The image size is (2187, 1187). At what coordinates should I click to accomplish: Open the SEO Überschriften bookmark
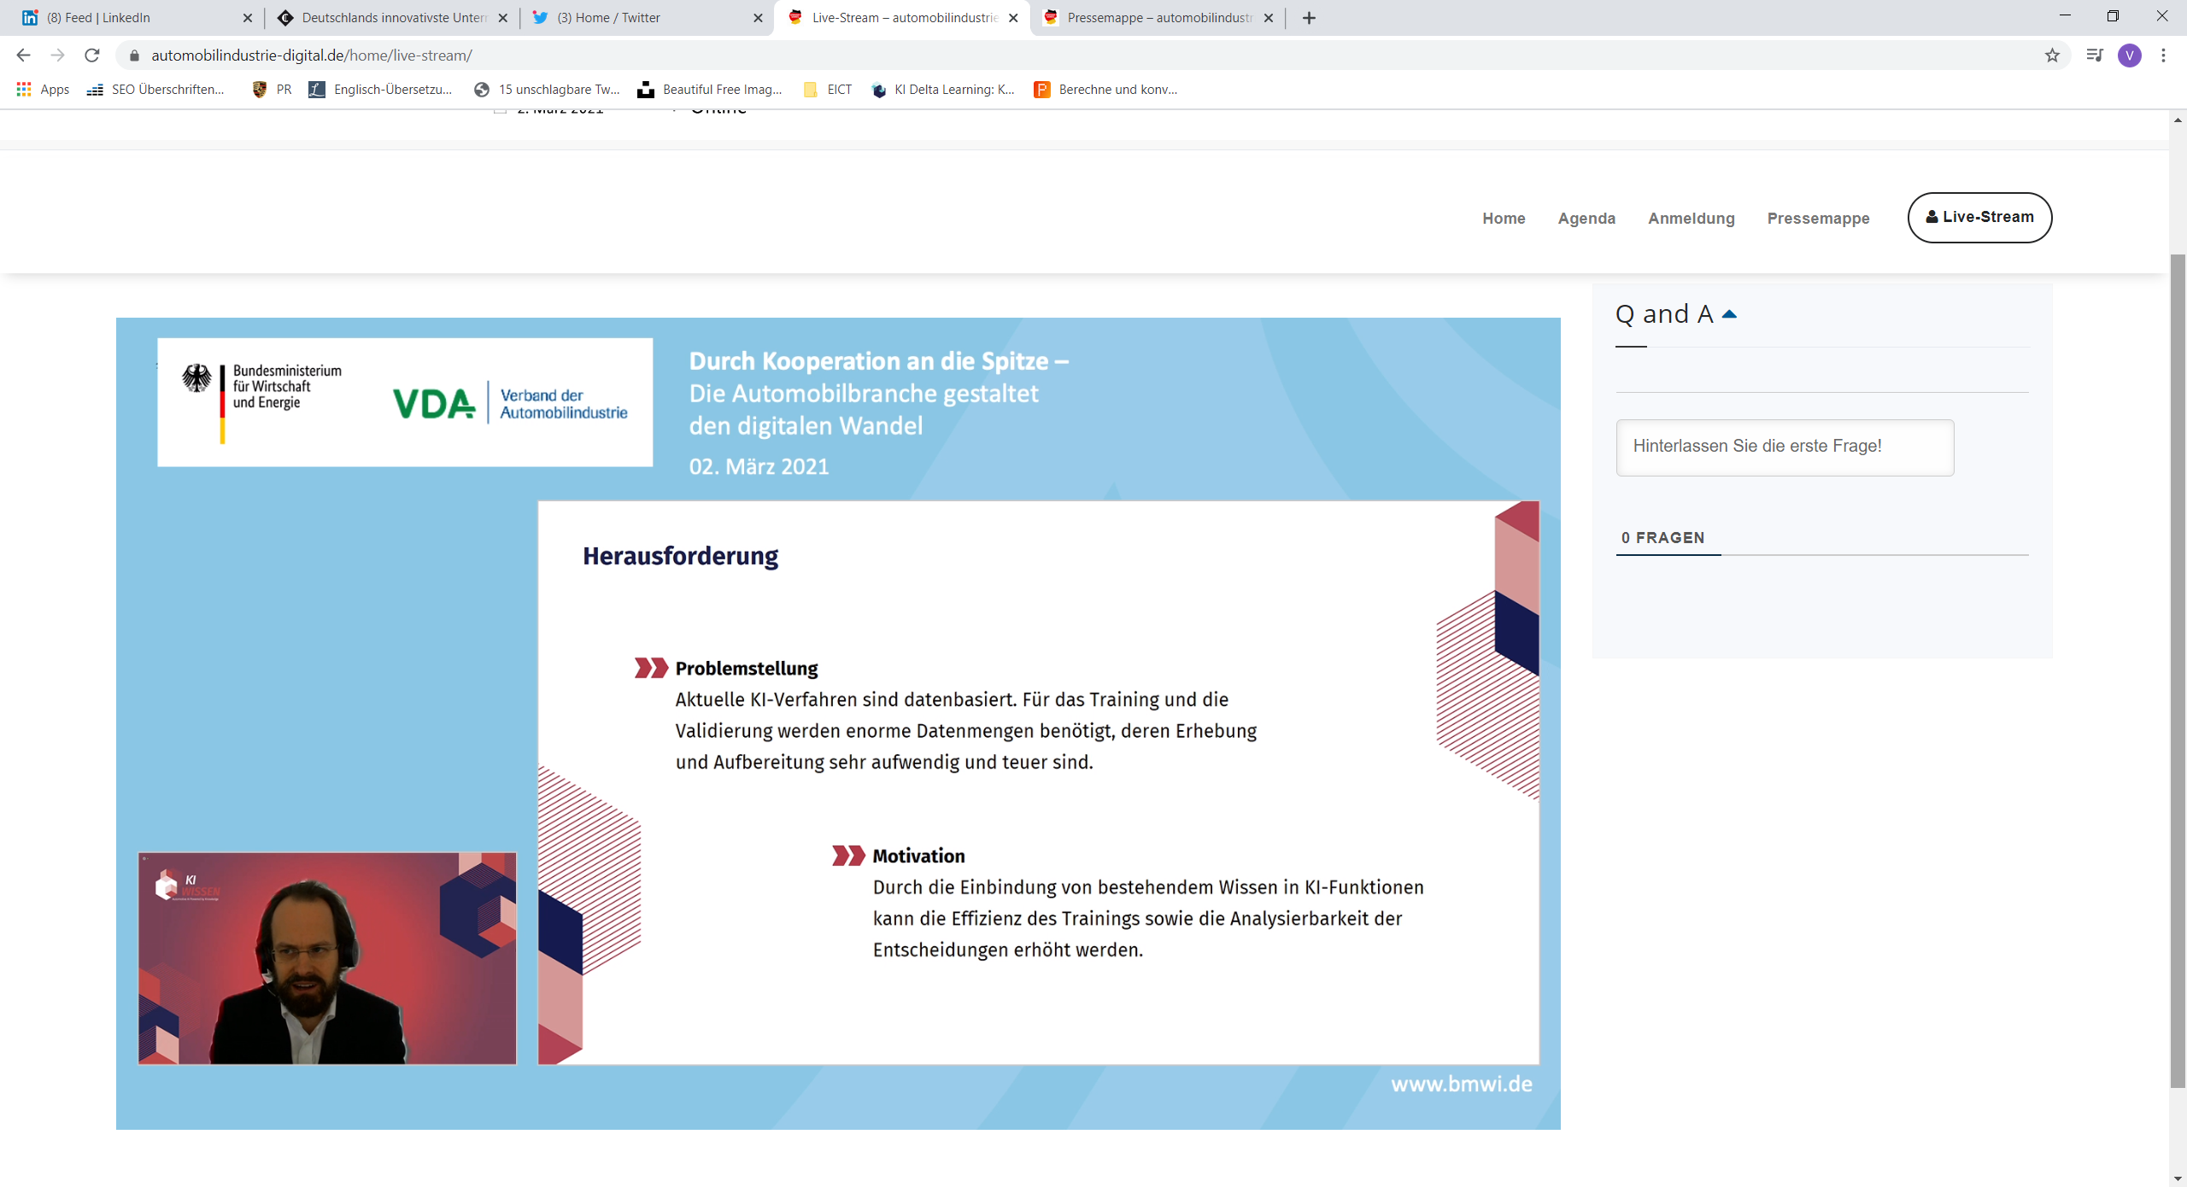pos(155,90)
